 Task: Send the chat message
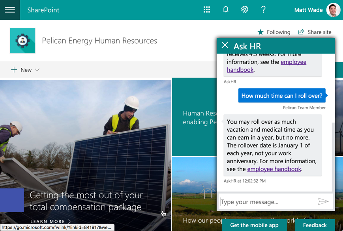coord(323,201)
